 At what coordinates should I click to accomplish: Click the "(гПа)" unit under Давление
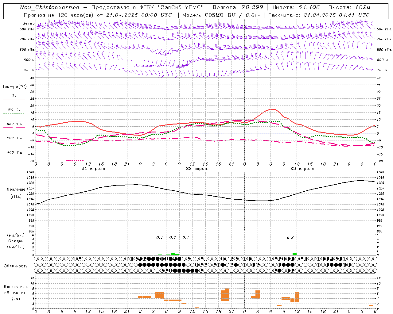point(16,197)
